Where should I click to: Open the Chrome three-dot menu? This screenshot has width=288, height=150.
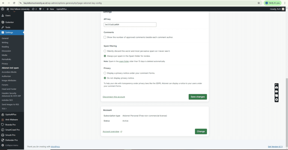pyautogui.click(x=285, y=3)
